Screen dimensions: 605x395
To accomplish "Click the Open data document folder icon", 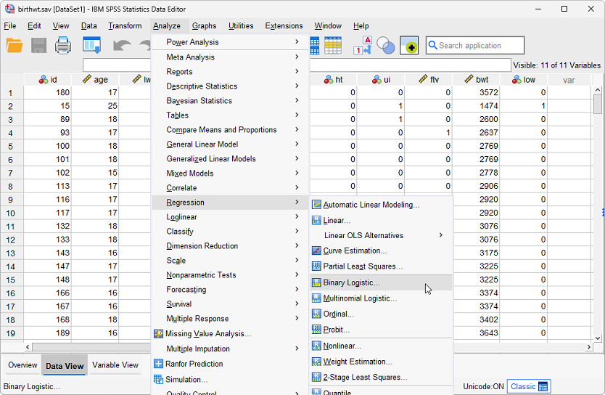I will point(15,46).
